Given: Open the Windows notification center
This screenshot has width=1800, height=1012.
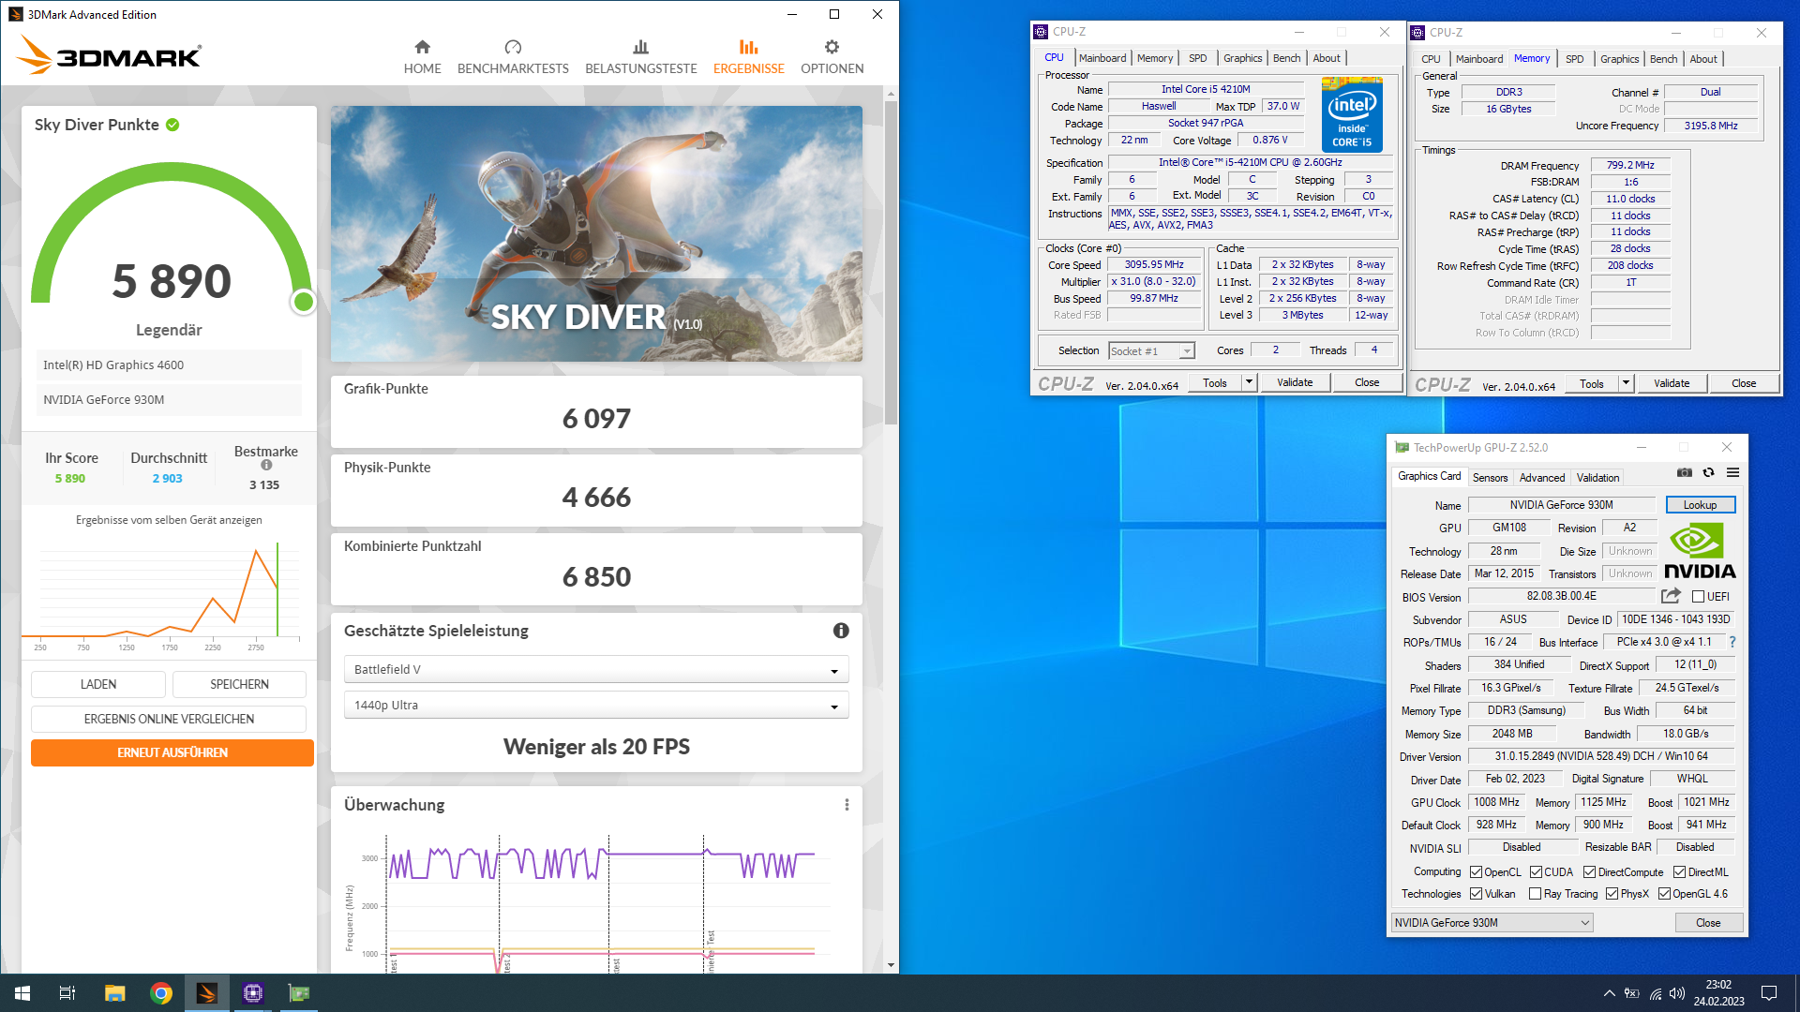Looking at the screenshot, I should pos(1769,993).
